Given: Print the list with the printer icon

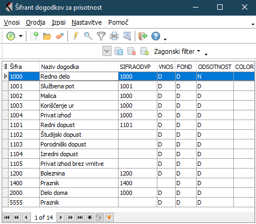Looking at the screenshot, I should pos(114,36).
